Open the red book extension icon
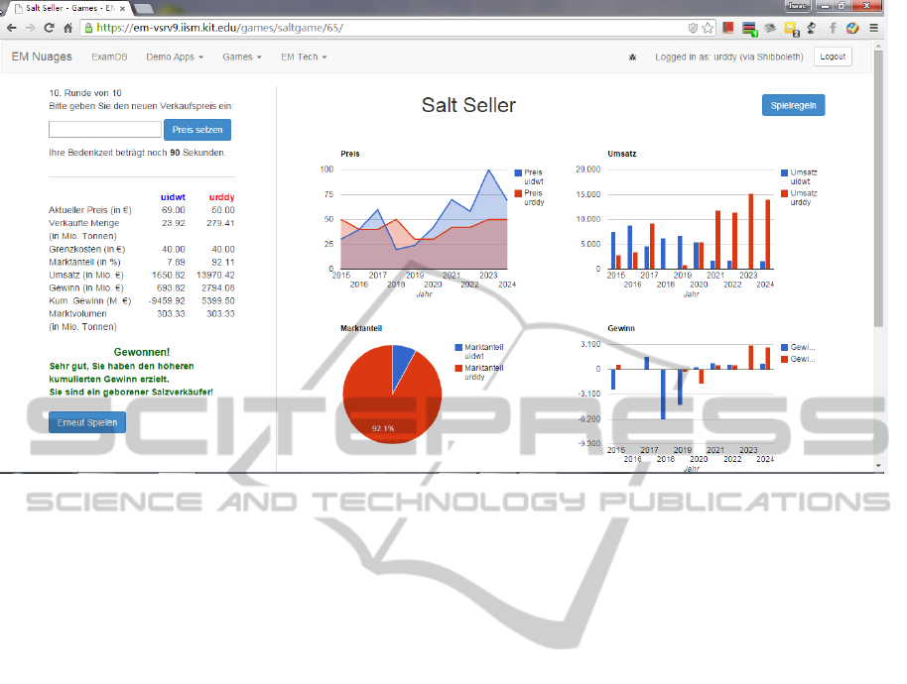907x684 pixels. point(727,28)
